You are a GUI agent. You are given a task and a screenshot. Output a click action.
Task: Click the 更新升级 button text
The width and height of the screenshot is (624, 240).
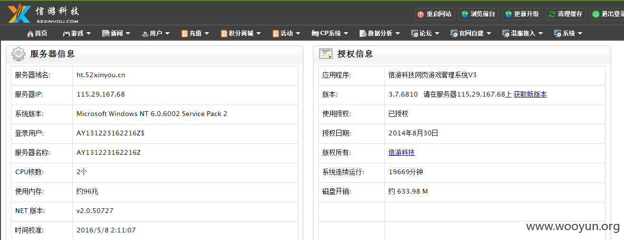[x=526, y=14]
